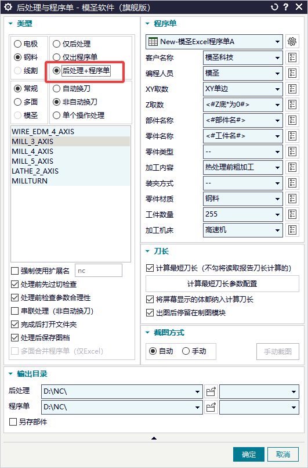Viewport: 308px width, 468px height.
Task: Open the help question mark icon
Action: click(x=286, y=7)
